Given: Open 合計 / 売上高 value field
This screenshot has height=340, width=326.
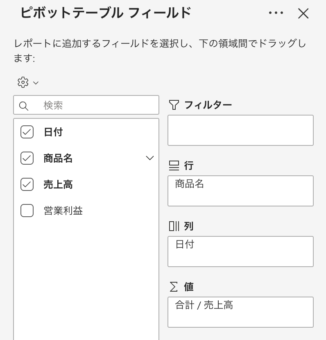Looking at the screenshot, I should 204,305.
